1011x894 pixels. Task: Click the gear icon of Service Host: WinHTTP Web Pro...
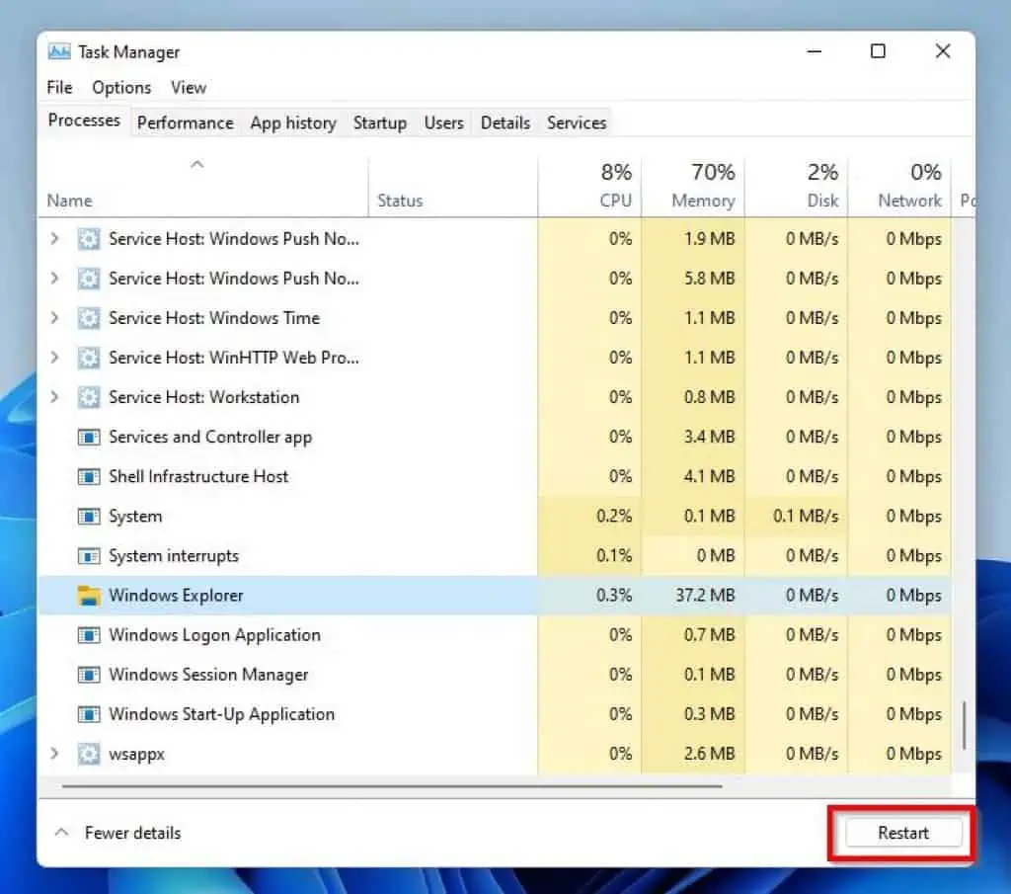point(88,358)
